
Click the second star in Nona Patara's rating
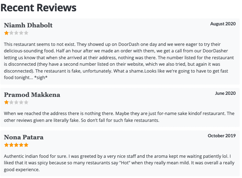[x=11, y=145]
